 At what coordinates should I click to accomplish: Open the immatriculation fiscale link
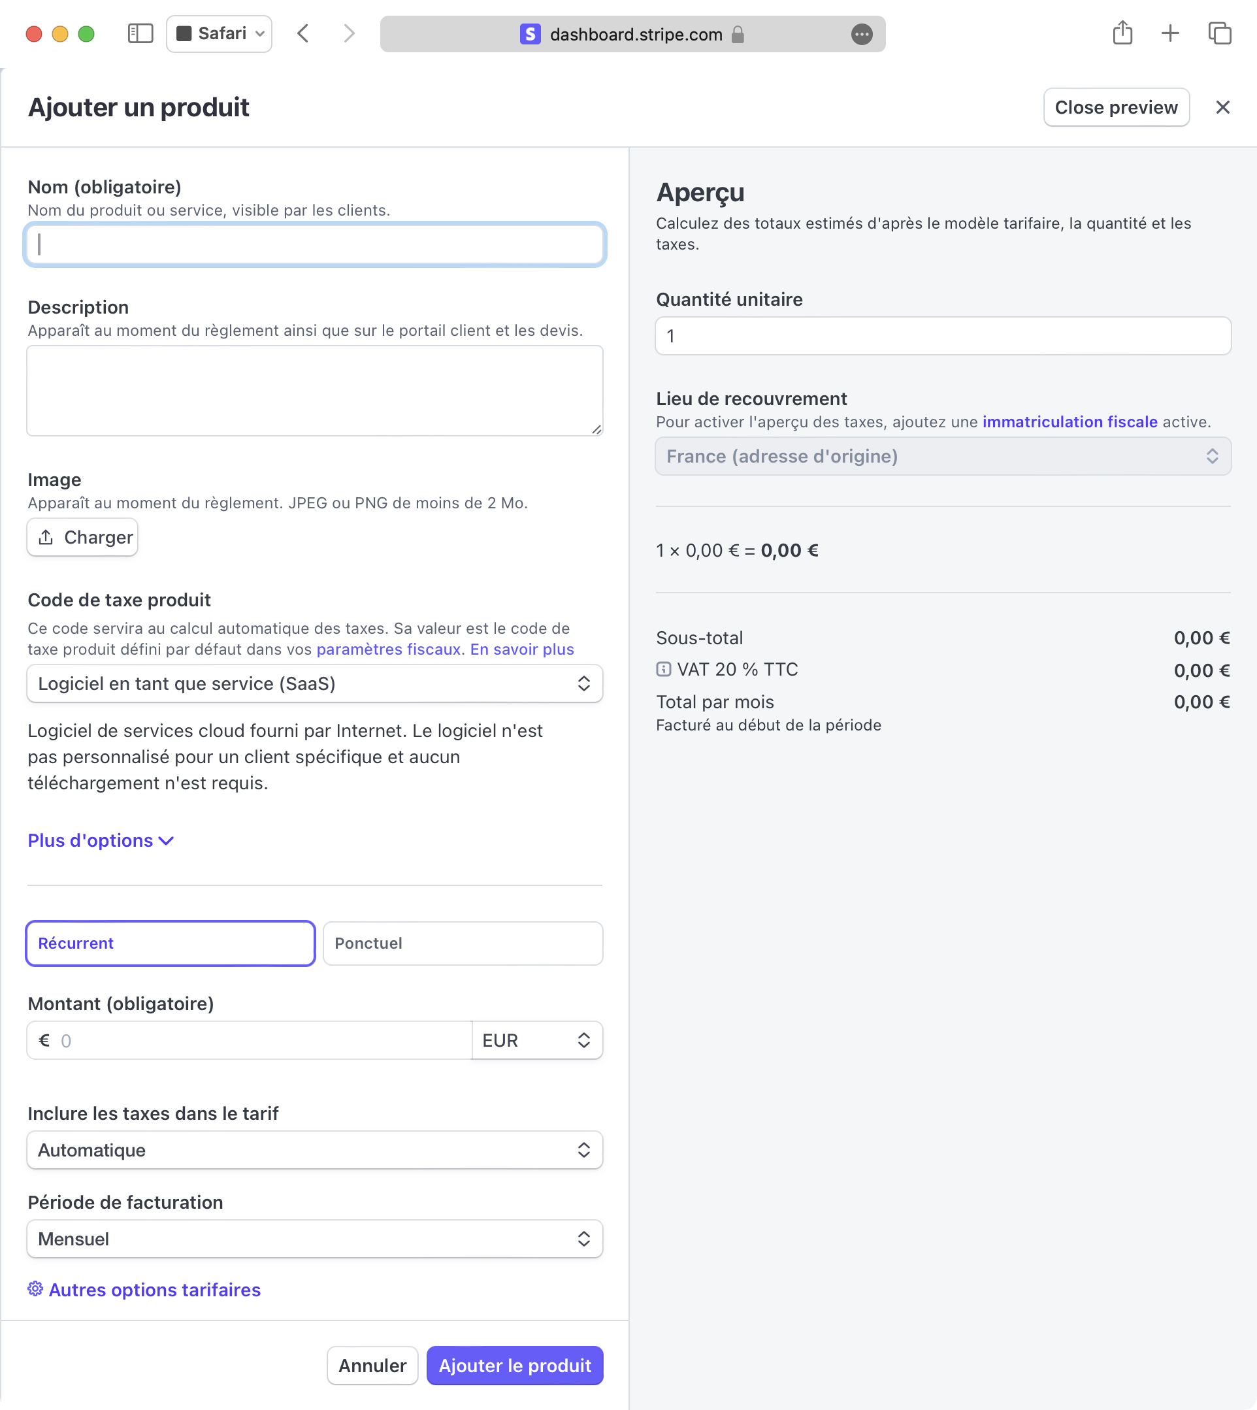1069,421
